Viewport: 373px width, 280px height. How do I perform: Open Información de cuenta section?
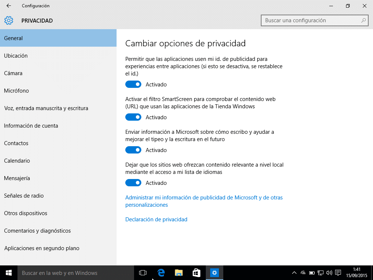click(58, 126)
